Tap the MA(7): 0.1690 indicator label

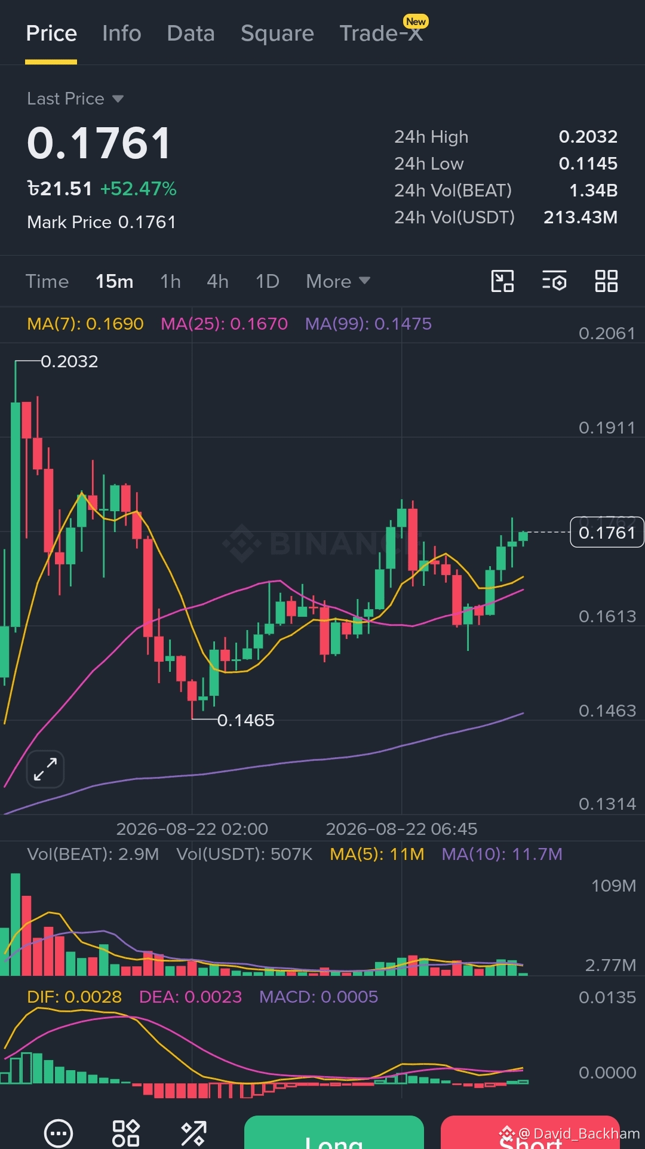85,324
